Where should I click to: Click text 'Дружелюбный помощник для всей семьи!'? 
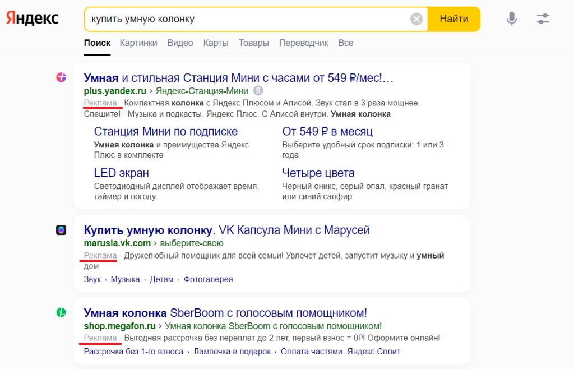coord(203,256)
